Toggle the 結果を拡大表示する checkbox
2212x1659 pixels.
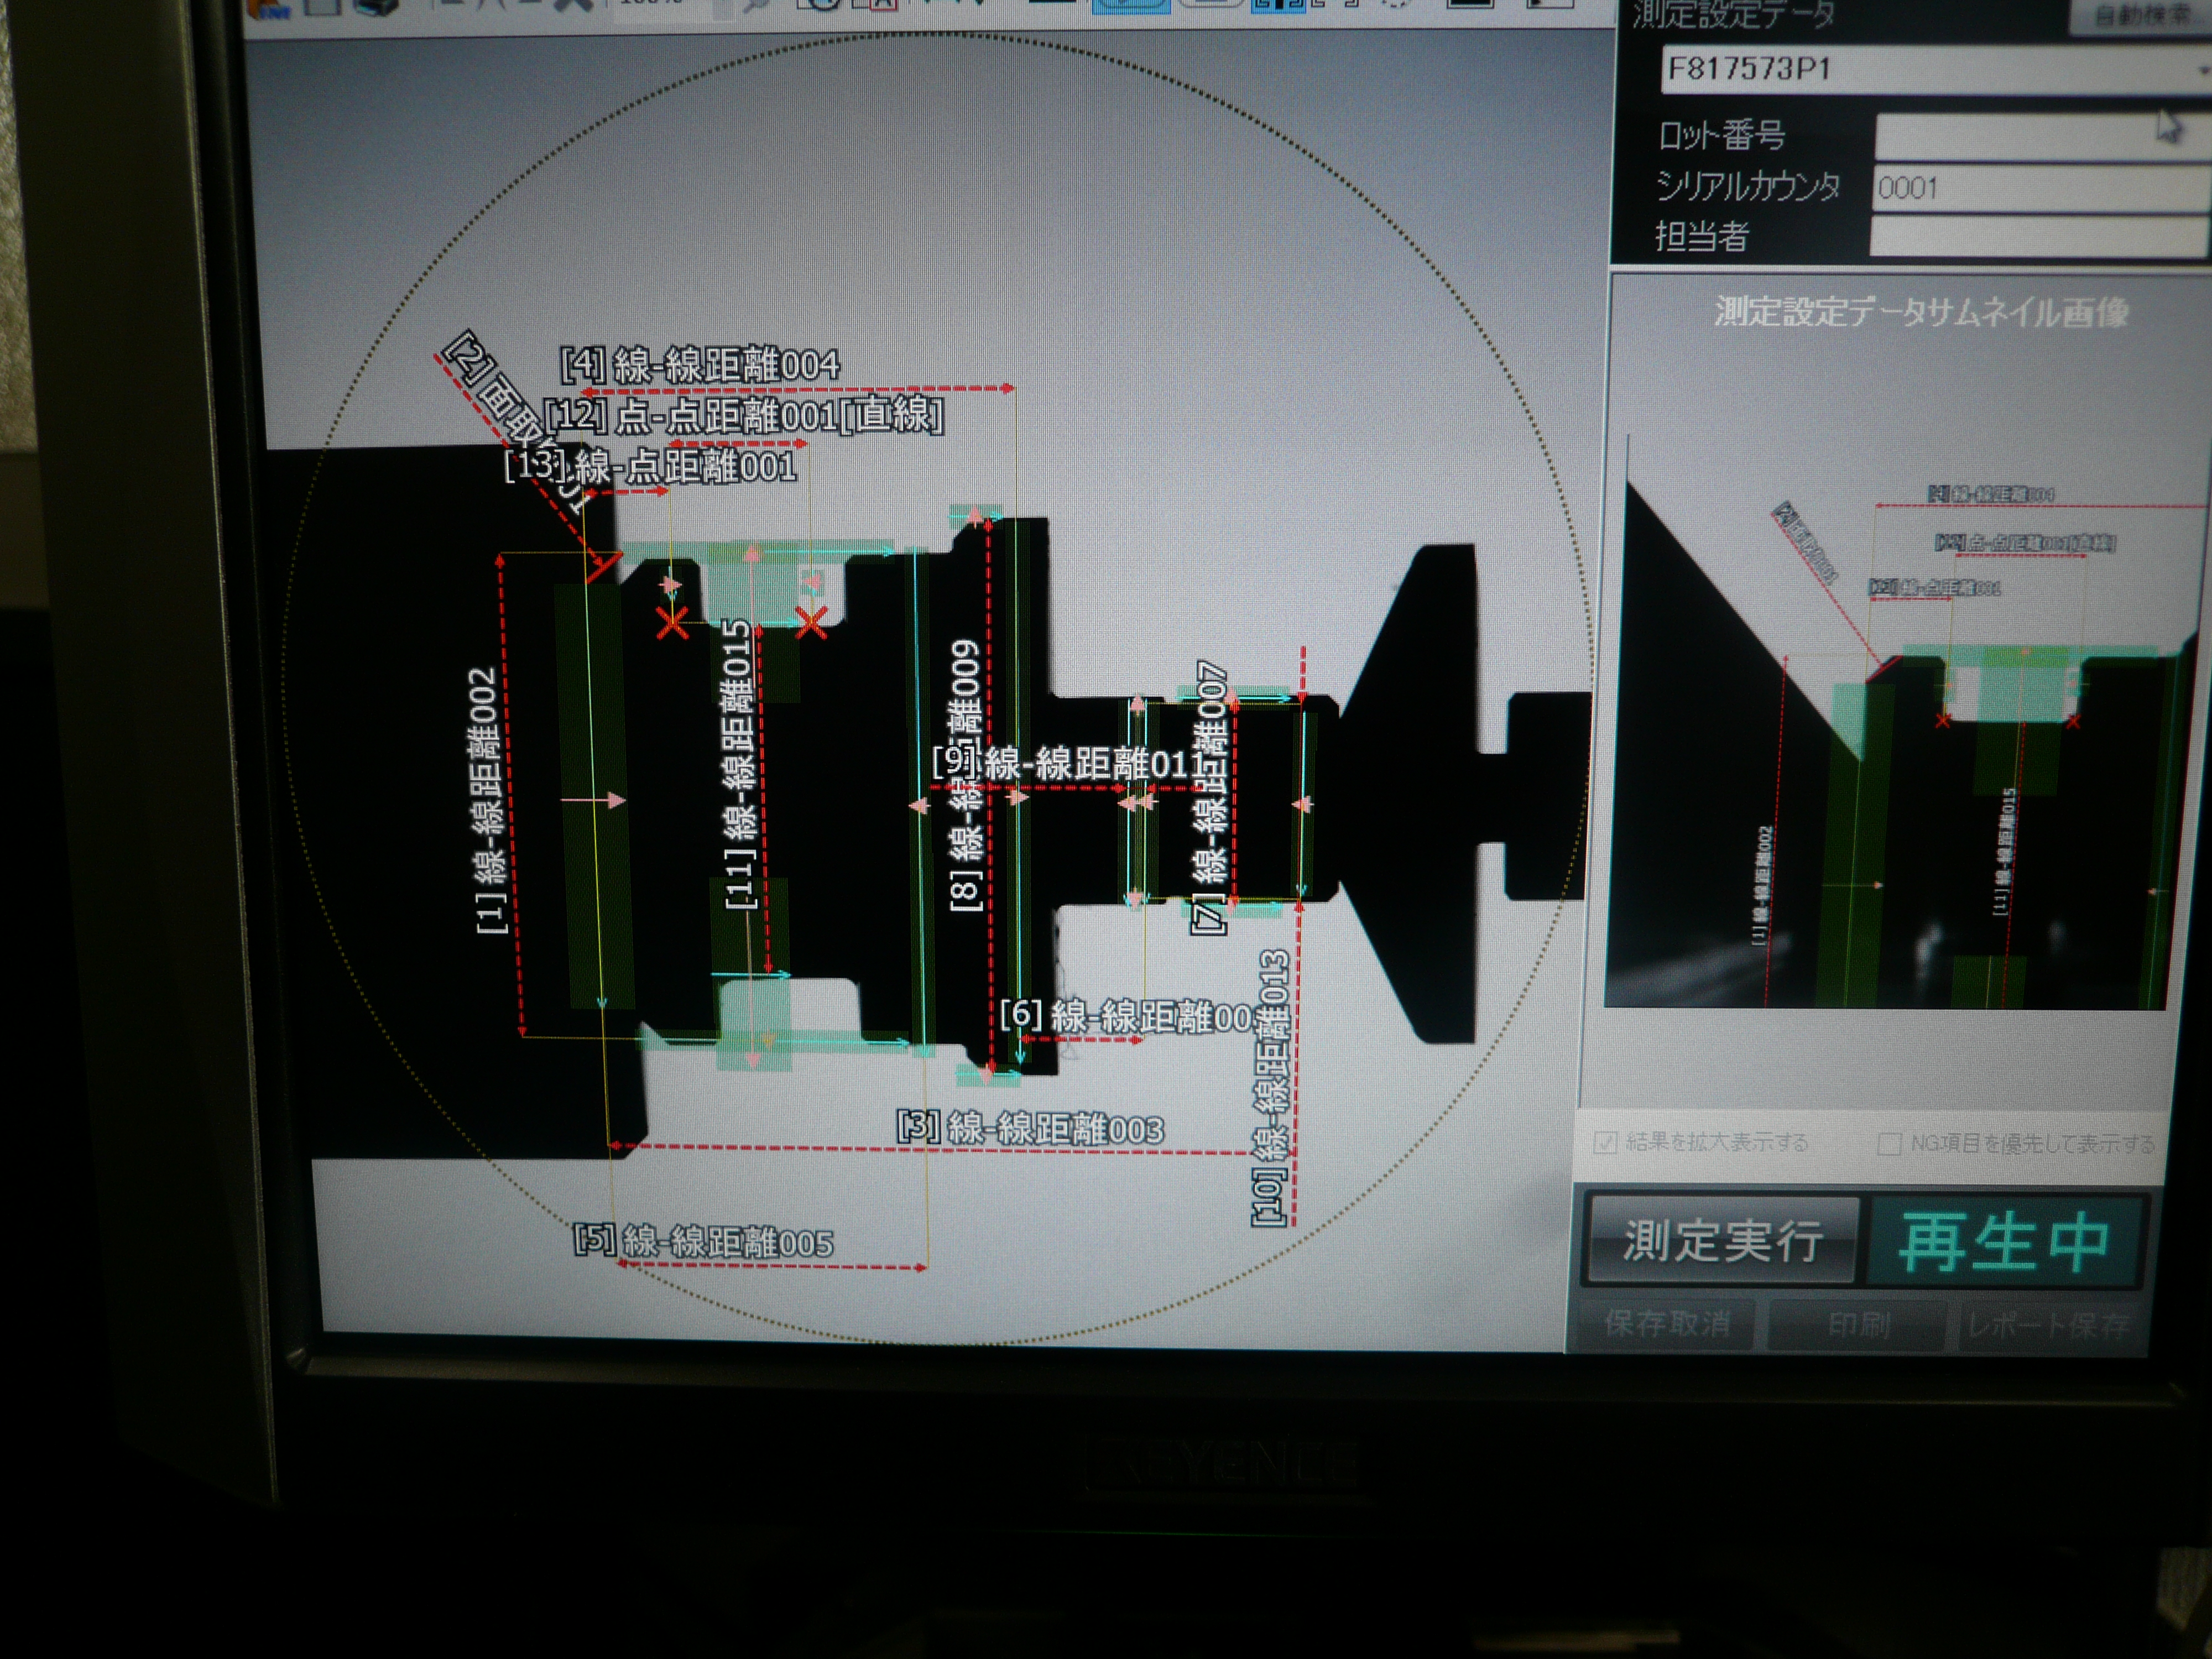[1606, 1142]
